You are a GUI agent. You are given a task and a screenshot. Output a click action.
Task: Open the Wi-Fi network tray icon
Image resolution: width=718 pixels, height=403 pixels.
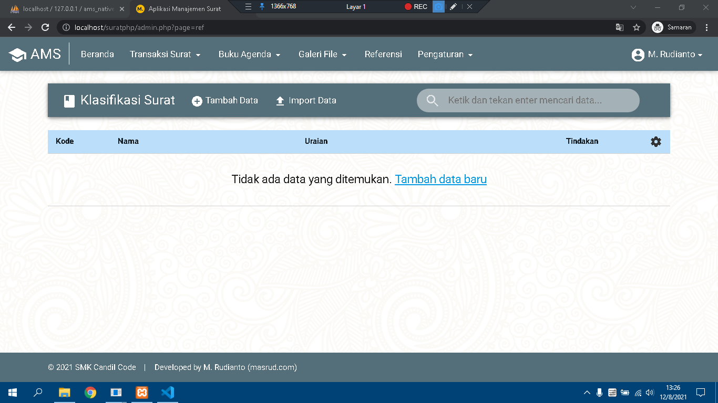[638, 393]
